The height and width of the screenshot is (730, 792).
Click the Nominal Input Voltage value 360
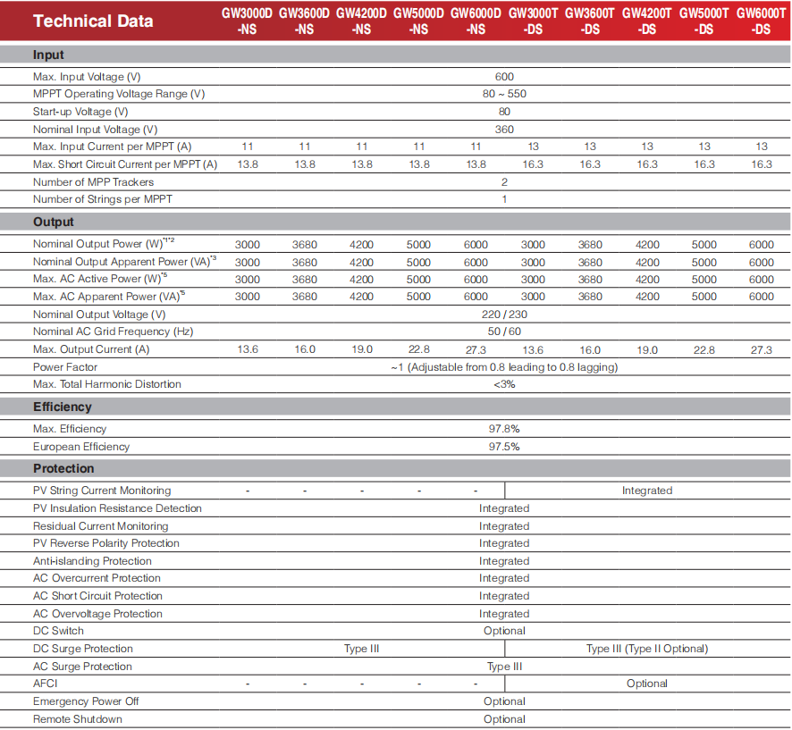pos(504,130)
